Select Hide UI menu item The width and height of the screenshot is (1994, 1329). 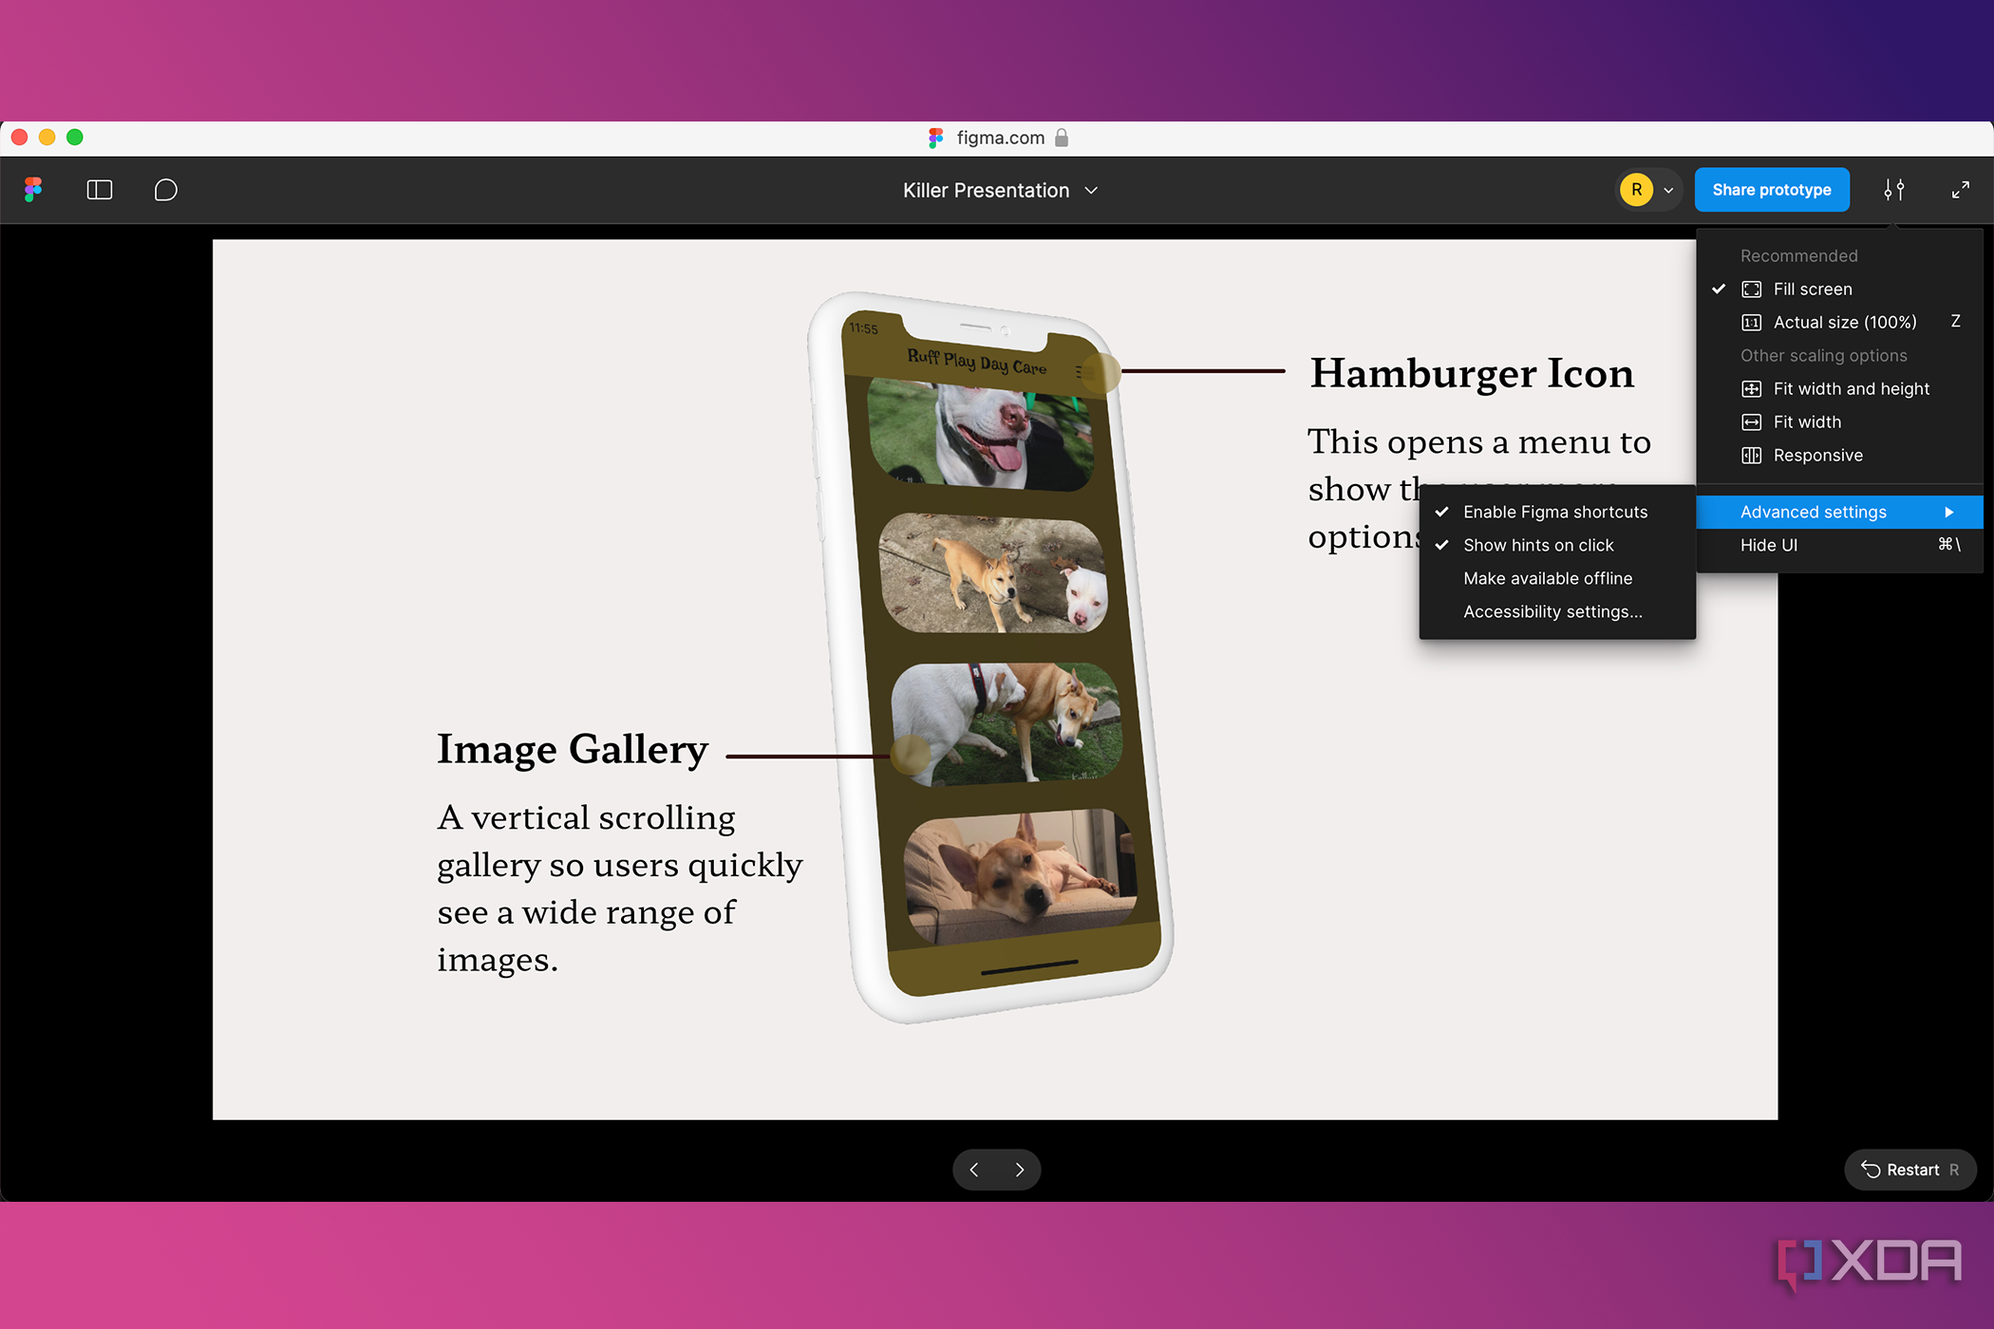(x=1768, y=545)
